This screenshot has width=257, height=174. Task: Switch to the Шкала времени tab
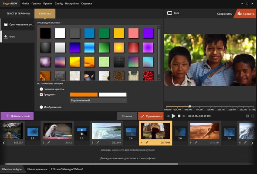(x=37, y=169)
